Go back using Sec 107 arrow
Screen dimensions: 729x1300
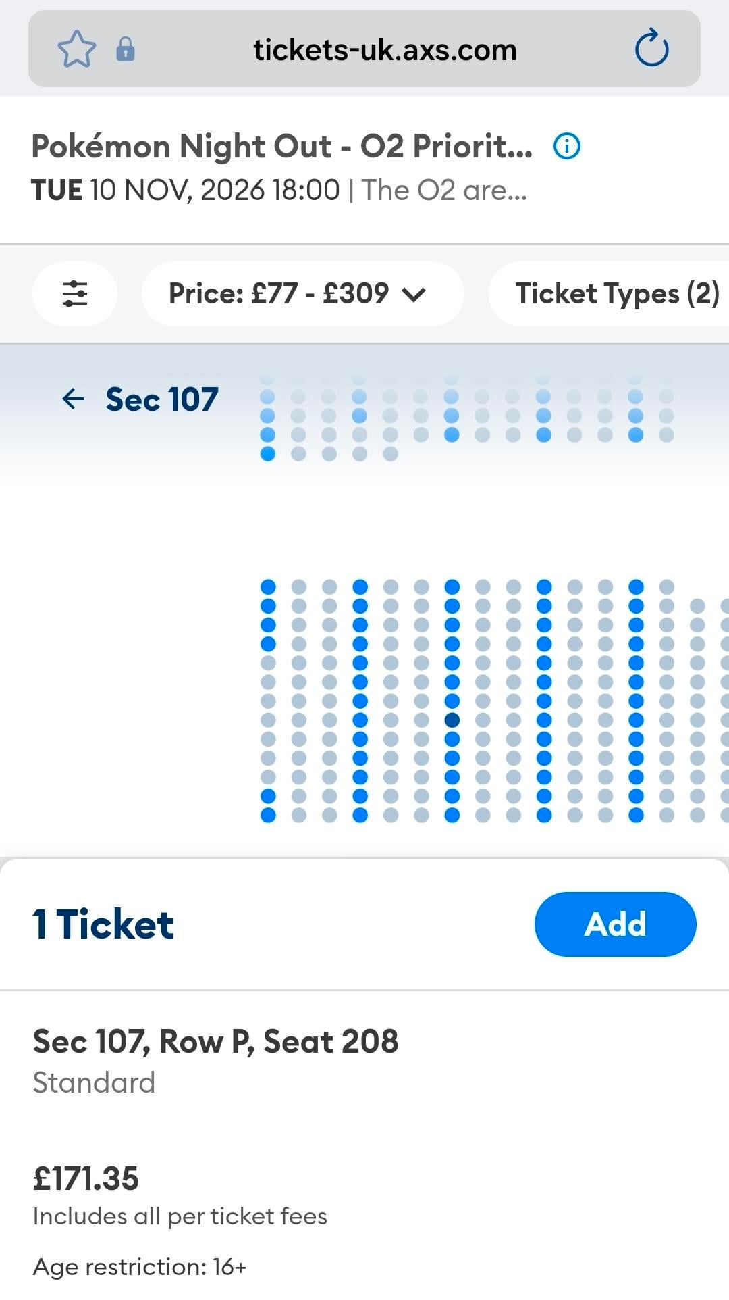(x=73, y=399)
